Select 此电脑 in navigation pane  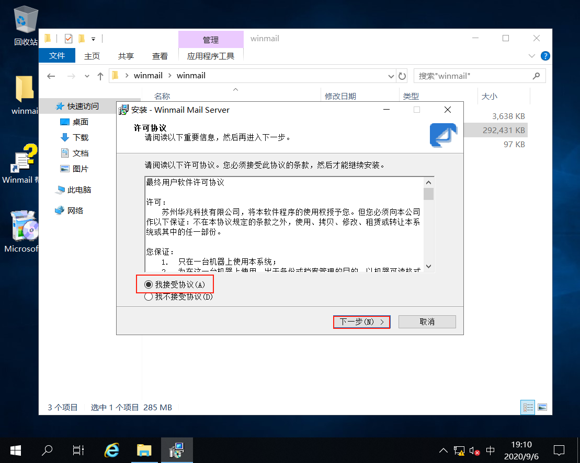[79, 190]
